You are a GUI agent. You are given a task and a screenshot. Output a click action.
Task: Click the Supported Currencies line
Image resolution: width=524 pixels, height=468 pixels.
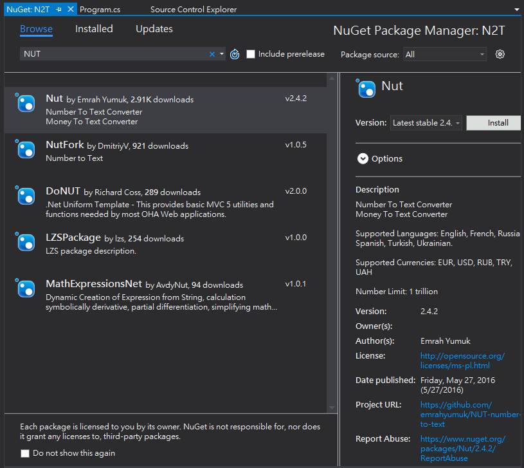coord(434,267)
